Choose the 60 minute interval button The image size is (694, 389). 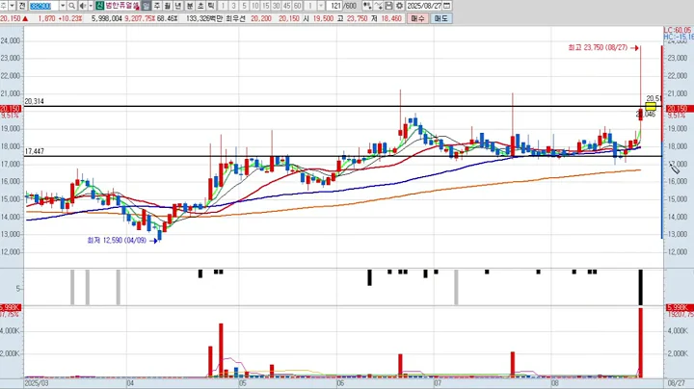pyautogui.click(x=298, y=6)
